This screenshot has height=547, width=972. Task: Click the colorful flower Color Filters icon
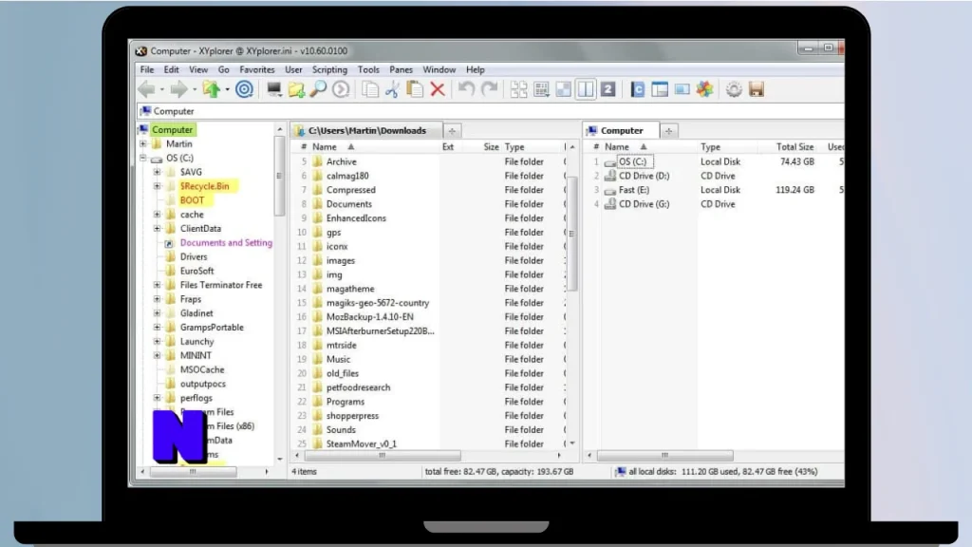705,89
